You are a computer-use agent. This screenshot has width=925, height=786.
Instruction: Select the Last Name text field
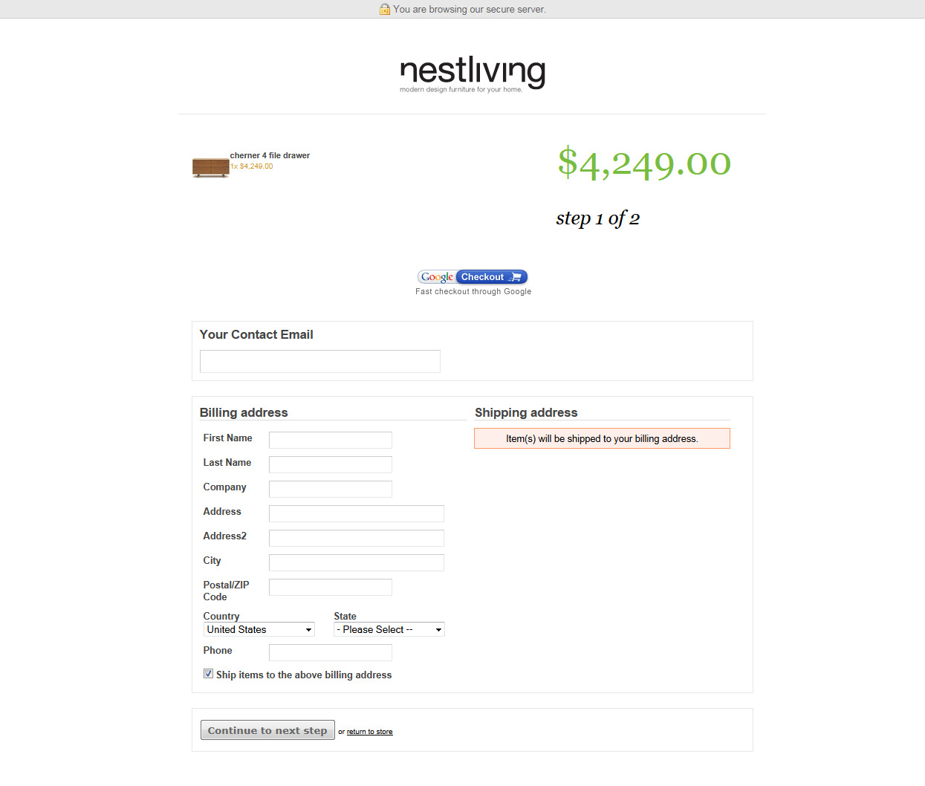(331, 464)
